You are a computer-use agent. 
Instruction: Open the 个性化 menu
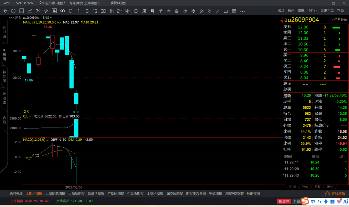coord(312,11)
